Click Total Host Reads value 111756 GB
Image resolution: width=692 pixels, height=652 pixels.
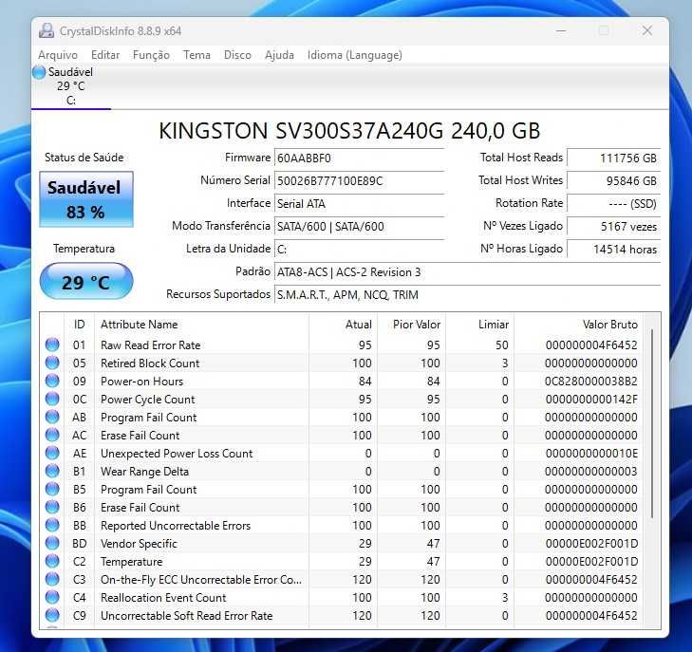(x=614, y=158)
